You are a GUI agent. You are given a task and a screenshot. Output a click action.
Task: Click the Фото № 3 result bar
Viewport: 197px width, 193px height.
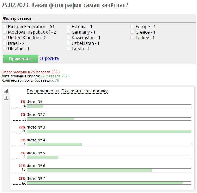click(109, 132)
